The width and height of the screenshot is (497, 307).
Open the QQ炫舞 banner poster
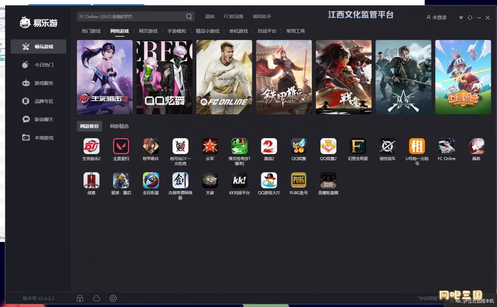point(165,77)
